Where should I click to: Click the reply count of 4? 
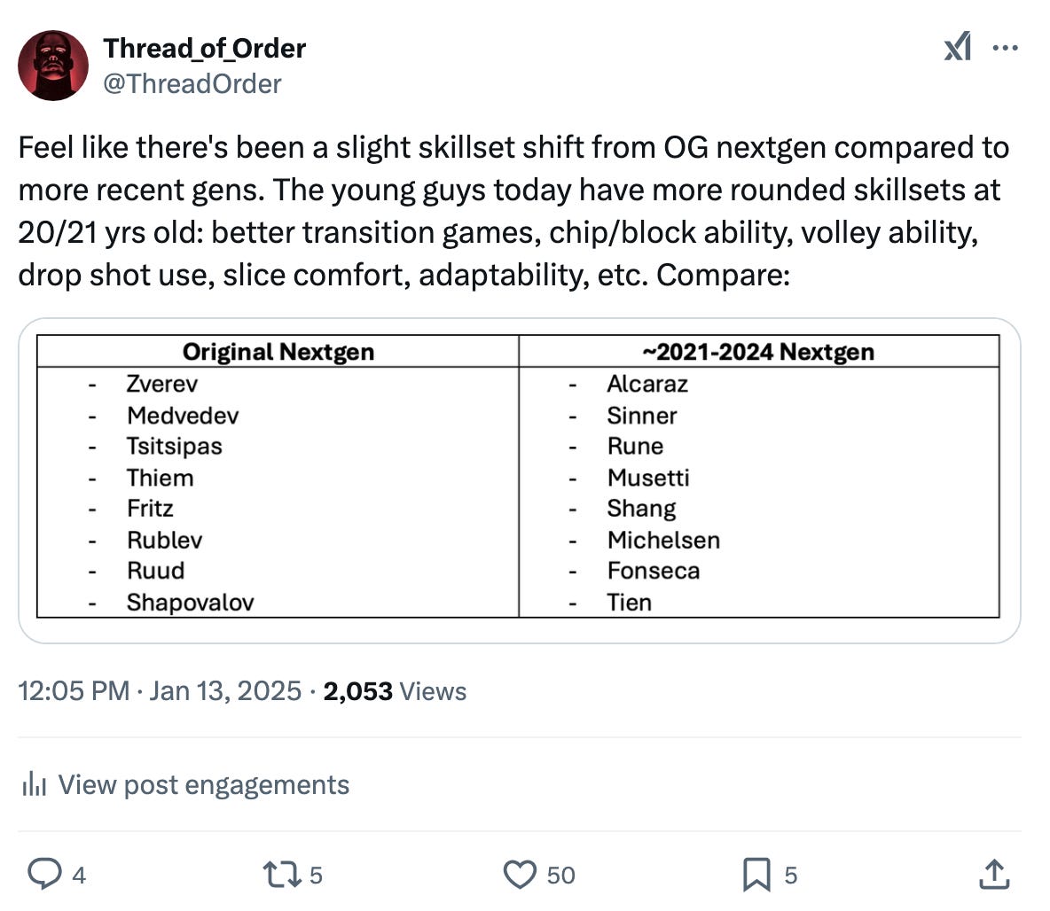79,876
